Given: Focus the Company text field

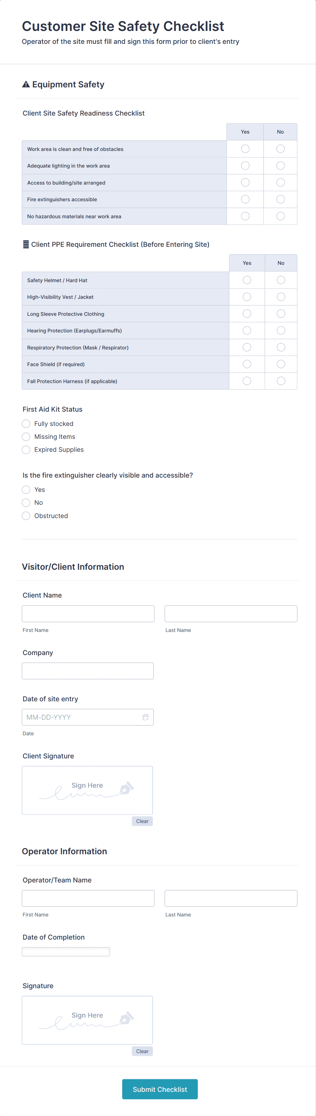Looking at the screenshot, I should (87, 671).
